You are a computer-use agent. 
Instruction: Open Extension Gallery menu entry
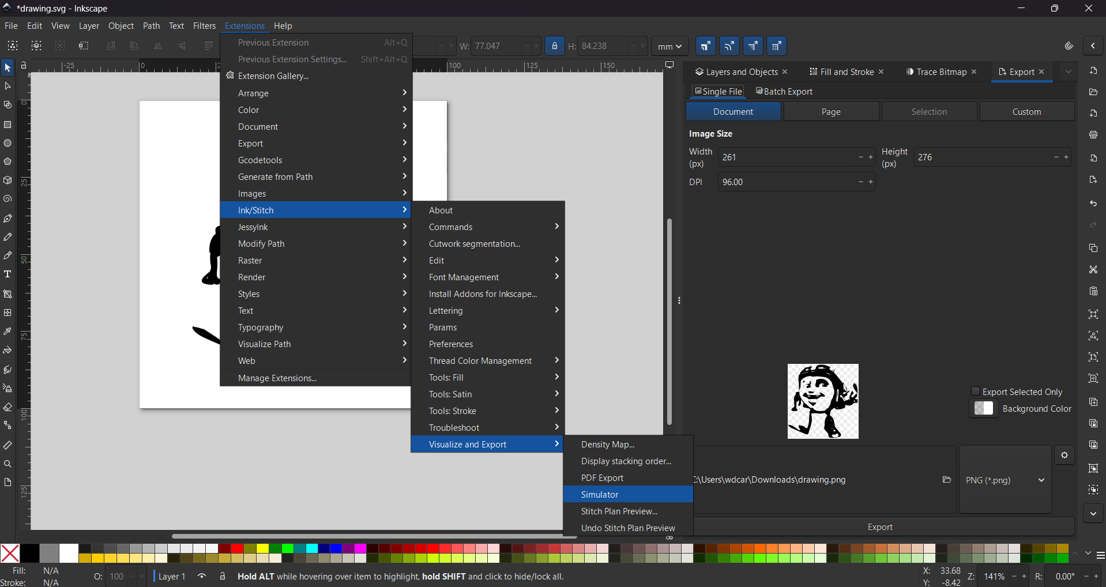[316, 76]
